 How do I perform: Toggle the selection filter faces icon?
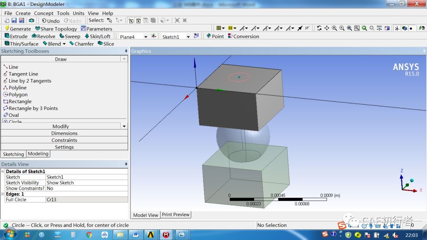point(145,21)
